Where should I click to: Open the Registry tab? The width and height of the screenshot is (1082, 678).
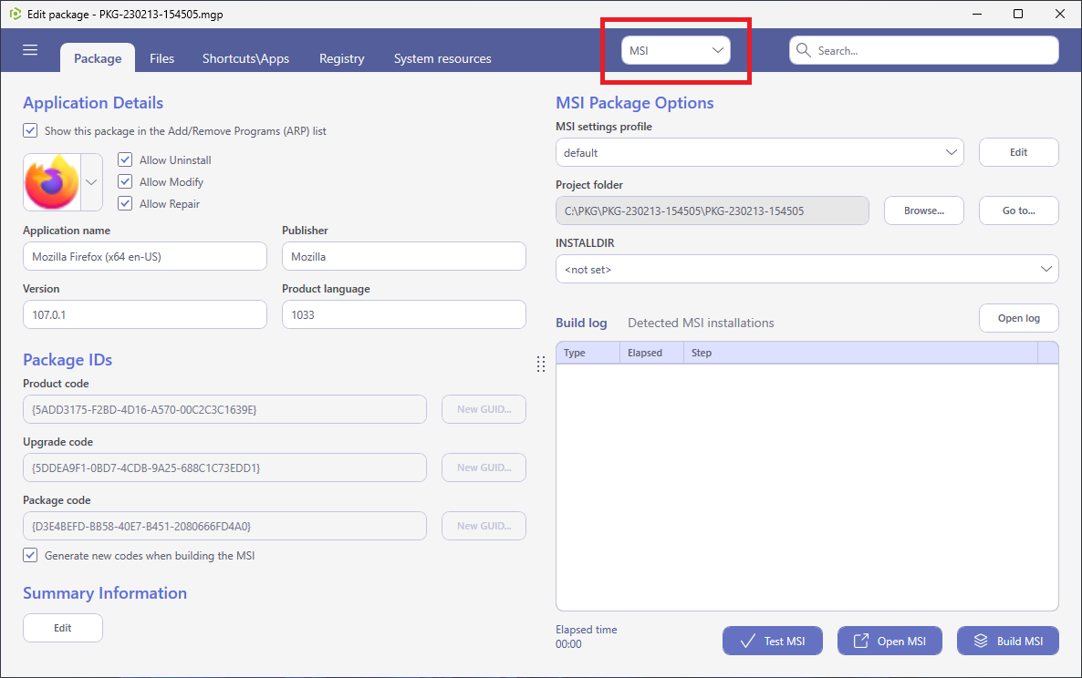[341, 58]
